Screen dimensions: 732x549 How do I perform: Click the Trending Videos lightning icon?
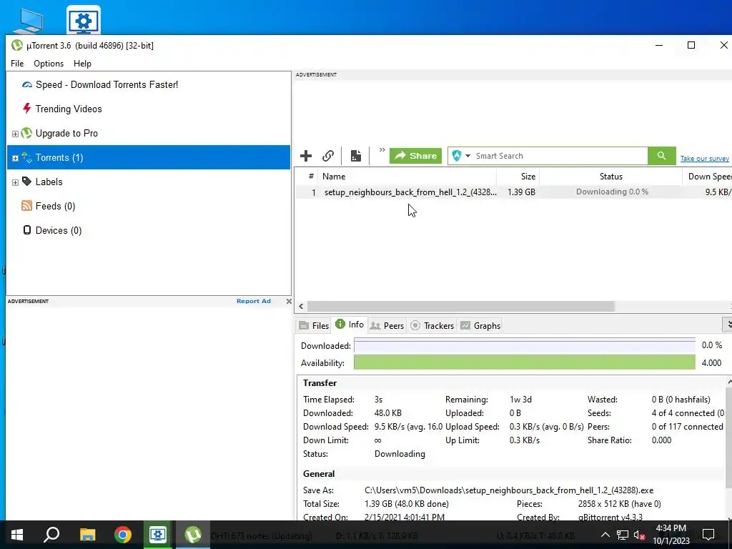tap(27, 109)
